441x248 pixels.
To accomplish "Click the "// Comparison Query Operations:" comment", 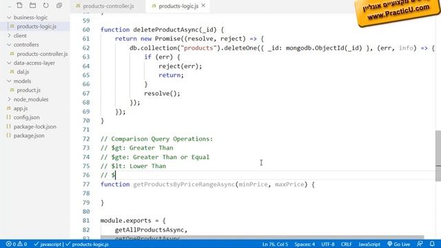I will click(x=156, y=139).
